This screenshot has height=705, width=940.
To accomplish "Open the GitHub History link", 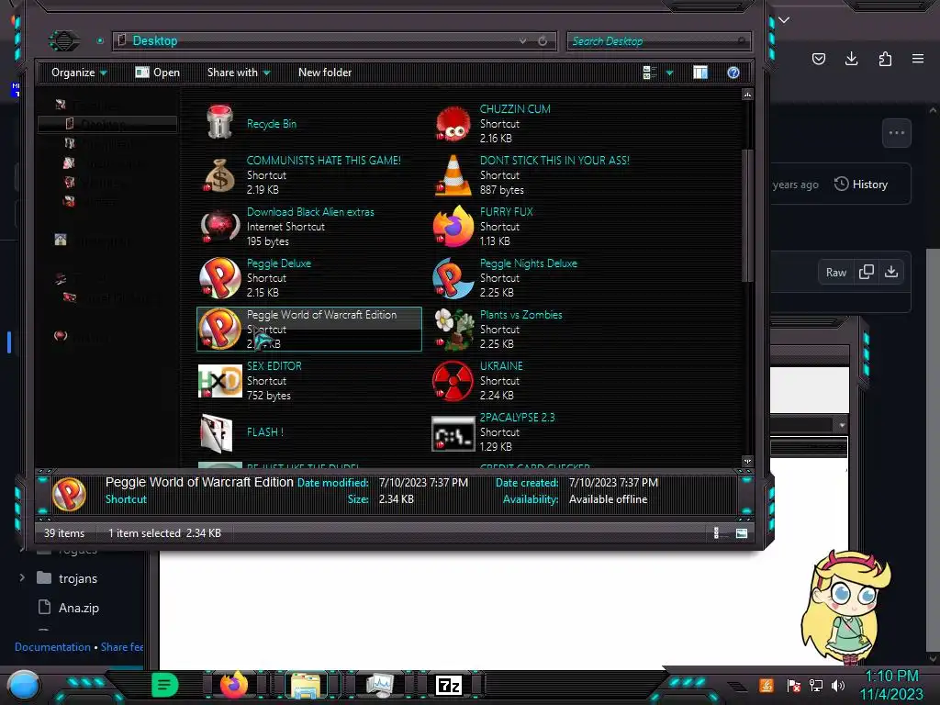I will (x=861, y=184).
